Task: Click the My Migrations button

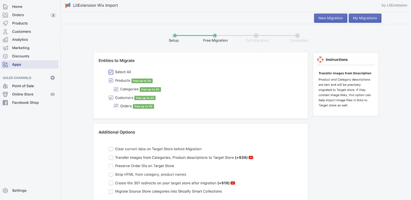Action: coord(365,18)
